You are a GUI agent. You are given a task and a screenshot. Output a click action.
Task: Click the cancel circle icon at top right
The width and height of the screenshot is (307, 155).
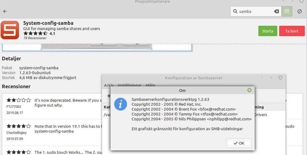click(300, 11)
